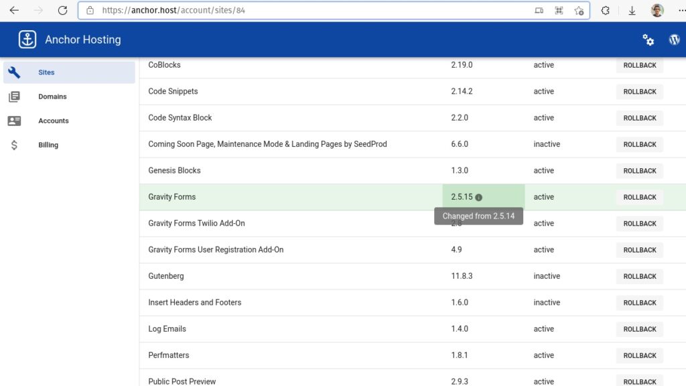Image resolution: width=686 pixels, height=386 pixels.
Task: Click the Anchor Hosting anchor logo
Action: tap(27, 40)
